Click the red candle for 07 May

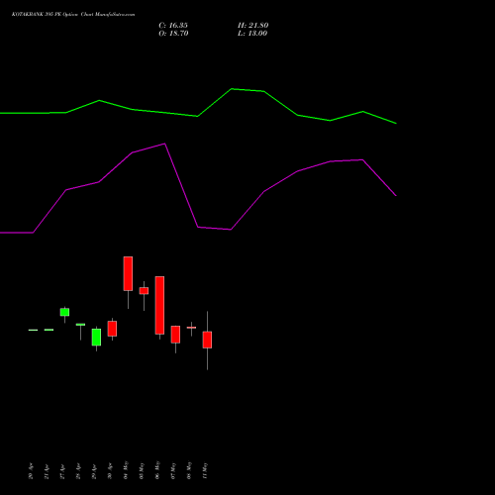click(175, 335)
